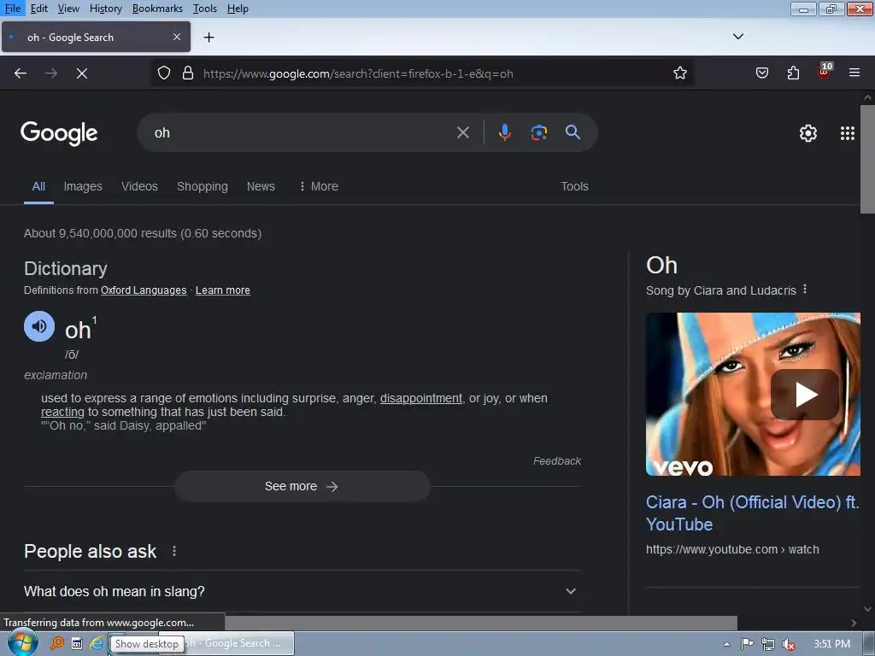The height and width of the screenshot is (656, 875).
Task: Open the Edit menu
Action: tap(38, 9)
